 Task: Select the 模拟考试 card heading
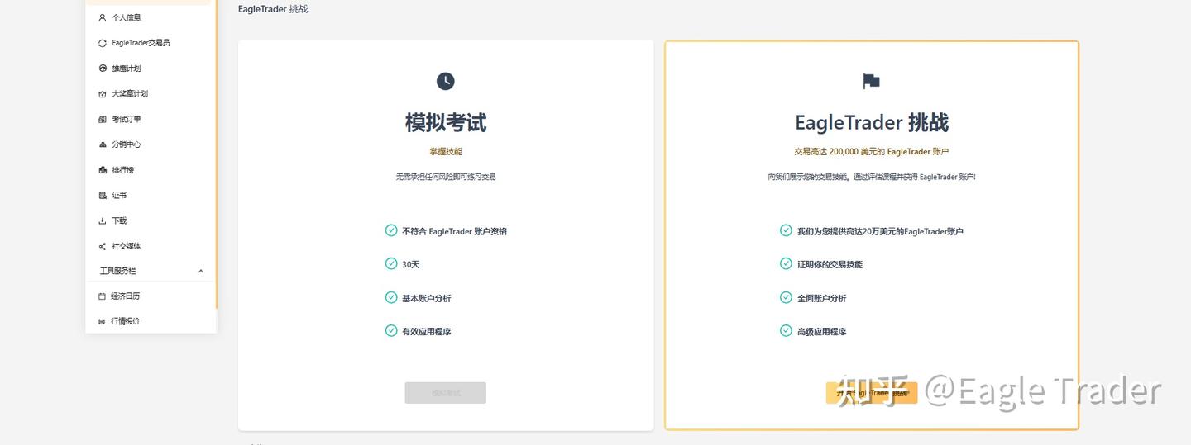(x=445, y=123)
